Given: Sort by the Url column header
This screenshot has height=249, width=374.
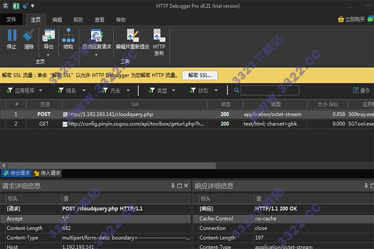Looking at the screenshot, I should pyautogui.click(x=135, y=105).
